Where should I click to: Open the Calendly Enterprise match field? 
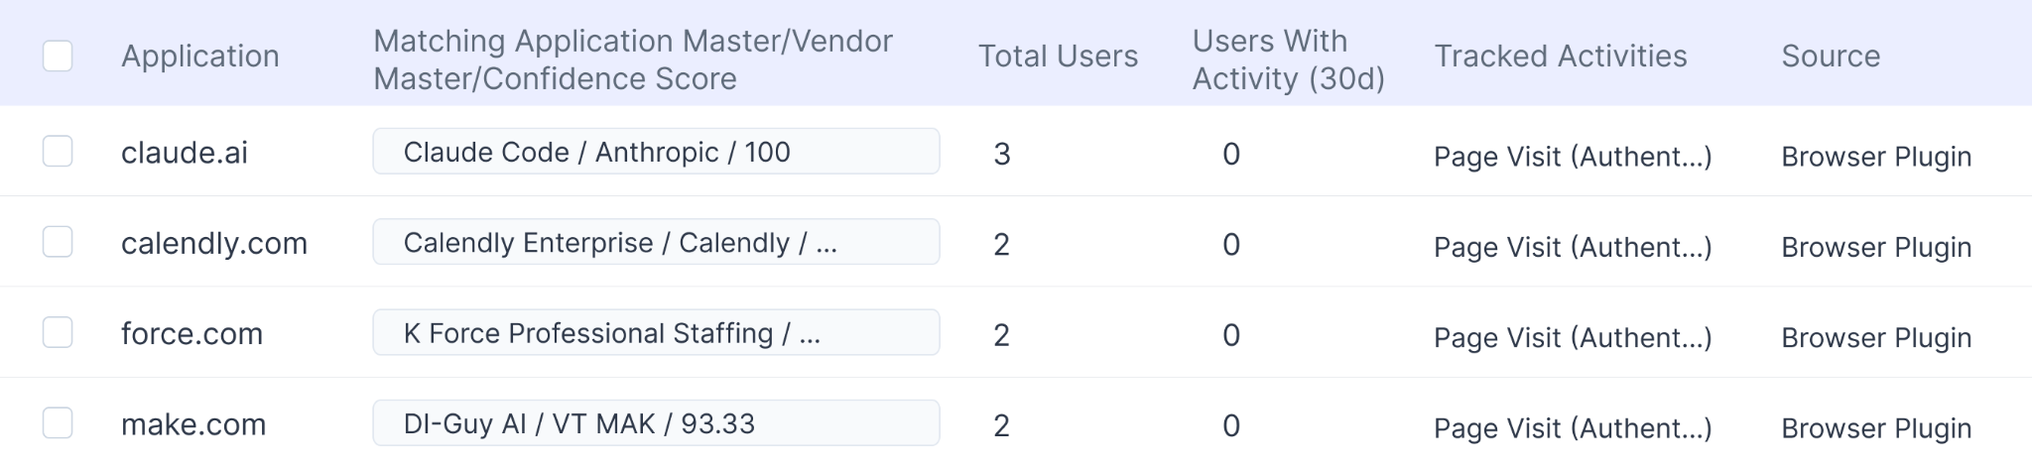[656, 242]
